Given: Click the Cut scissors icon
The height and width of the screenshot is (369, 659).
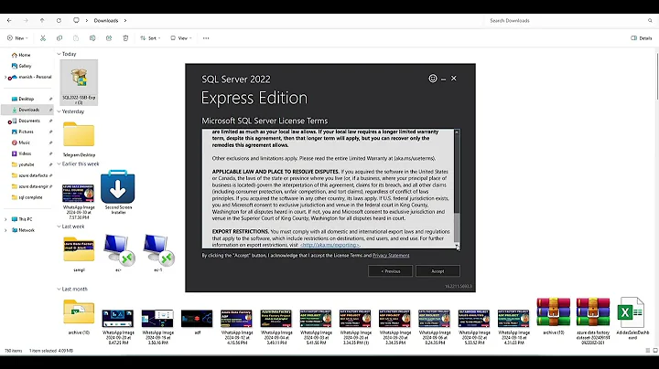Looking at the screenshot, I should pos(43,38).
